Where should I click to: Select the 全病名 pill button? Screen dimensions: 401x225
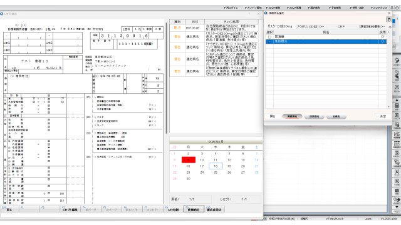tap(336, 117)
